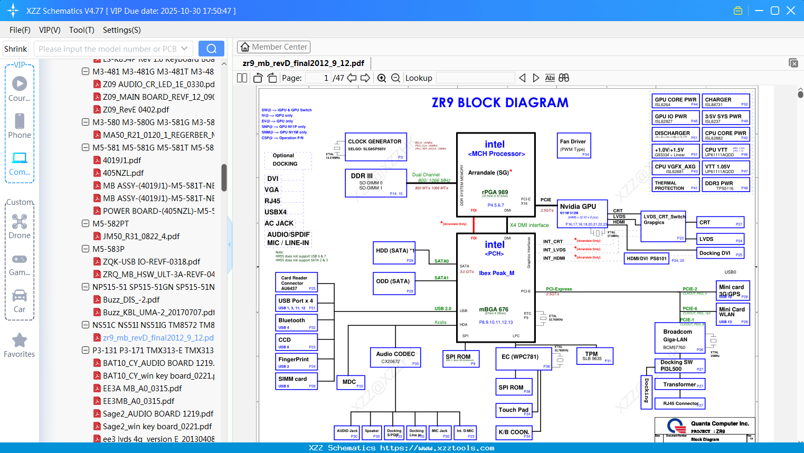Open Z09_MAIN BOARD_REVF file
Screen dimensions: 804x453
158,97
